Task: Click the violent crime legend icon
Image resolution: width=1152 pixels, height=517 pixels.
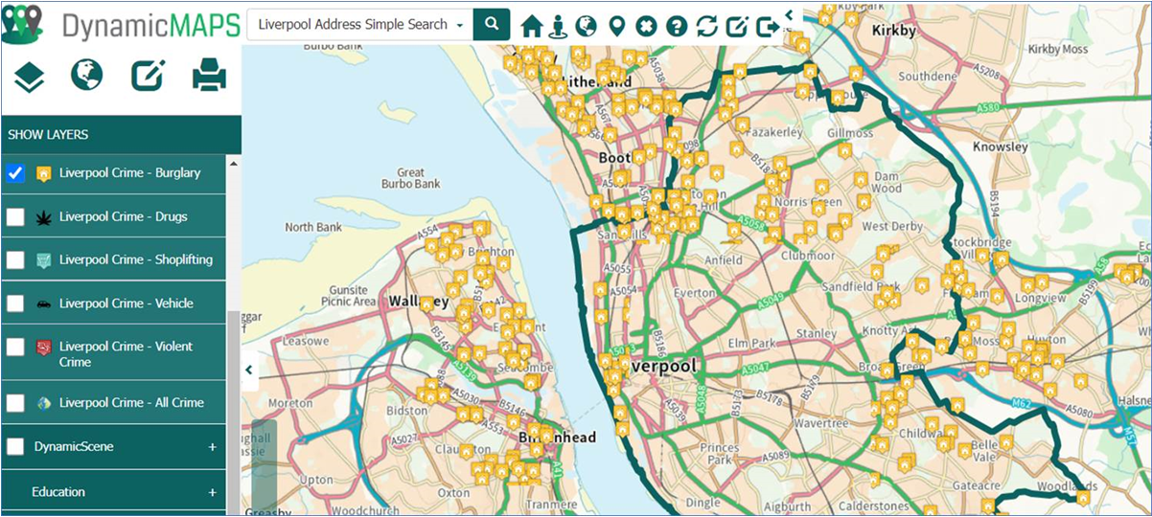Action: 43,347
